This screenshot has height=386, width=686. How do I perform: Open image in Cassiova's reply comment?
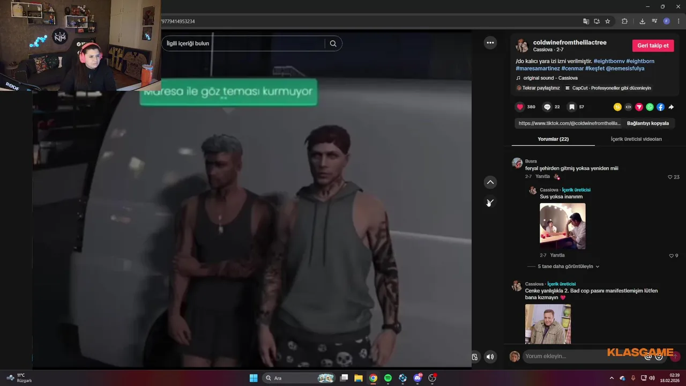563,226
